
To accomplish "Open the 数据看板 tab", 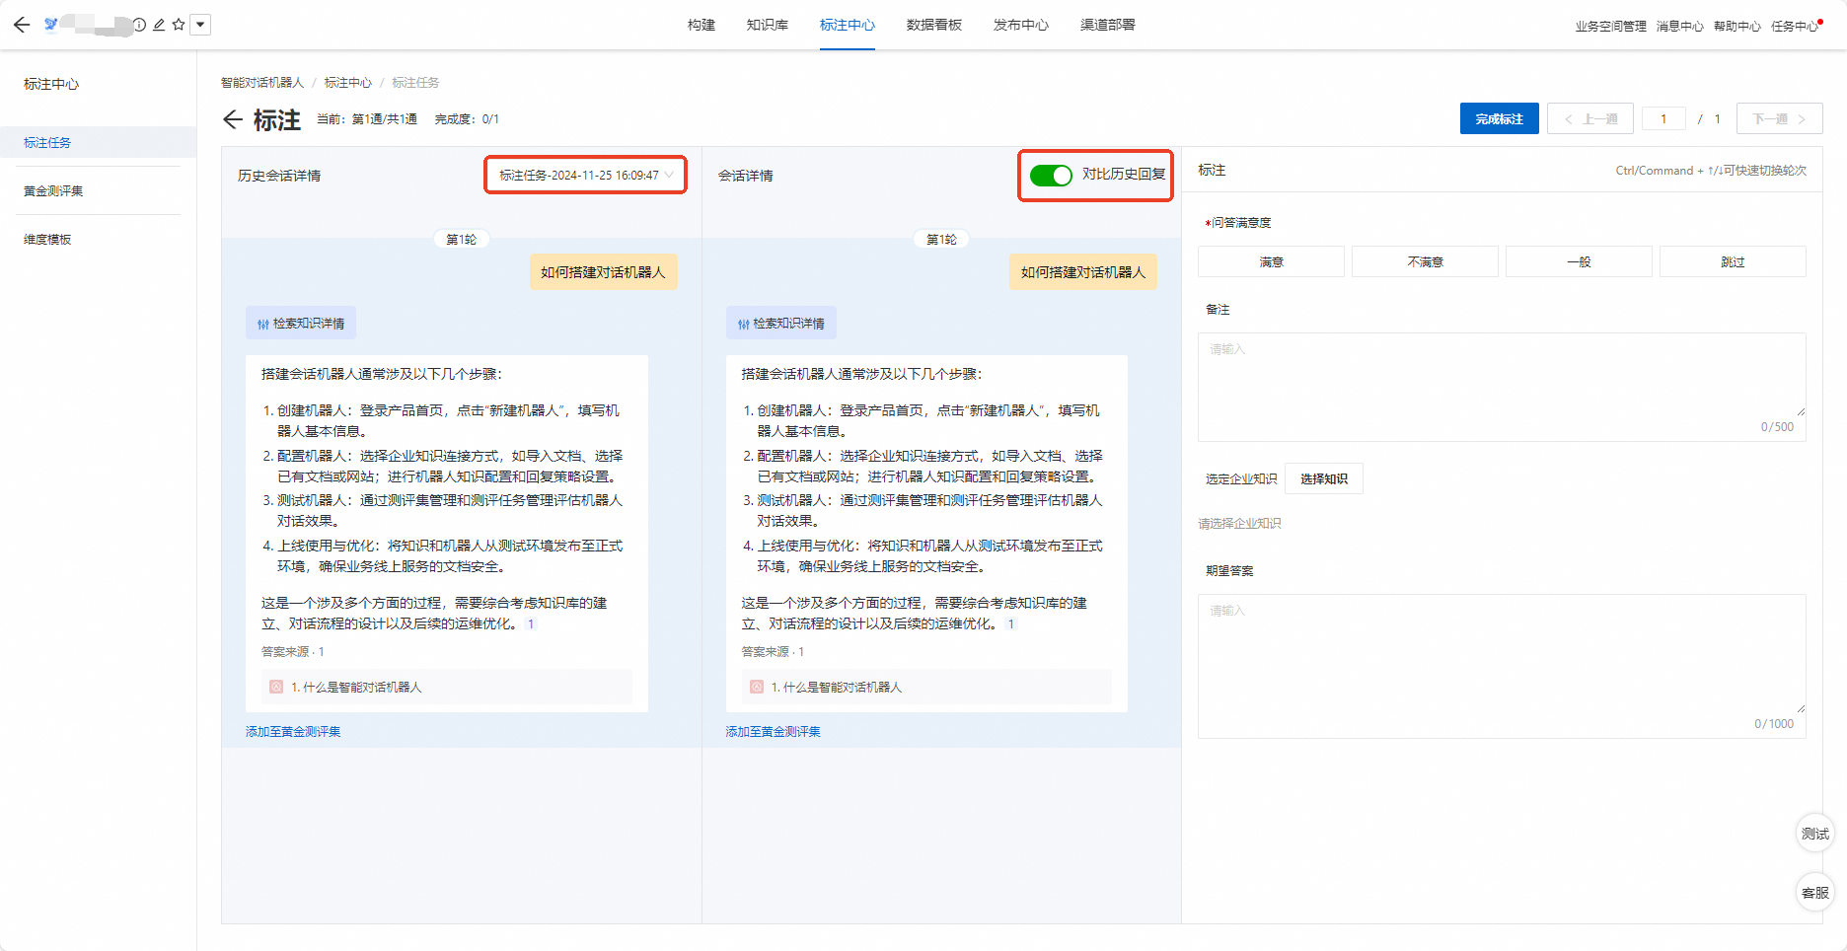I will (933, 25).
